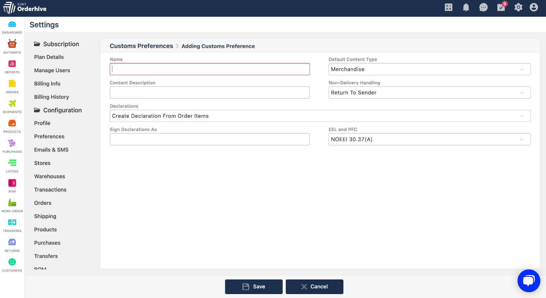Open Shipments airplane icon
The height and width of the screenshot is (298, 546).
coord(12,103)
